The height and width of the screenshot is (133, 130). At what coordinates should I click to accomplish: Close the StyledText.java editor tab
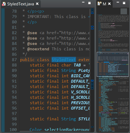(37, 4)
